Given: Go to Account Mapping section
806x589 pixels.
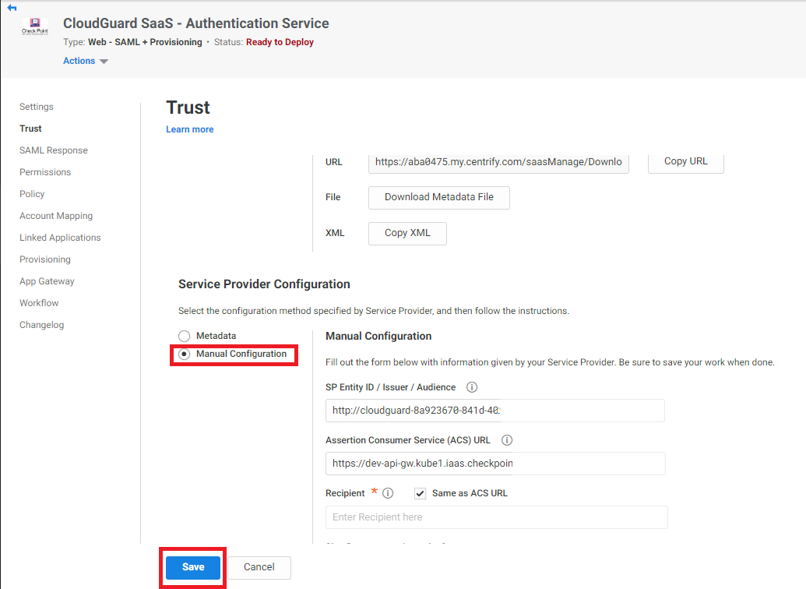Looking at the screenshot, I should coord(56,216).
